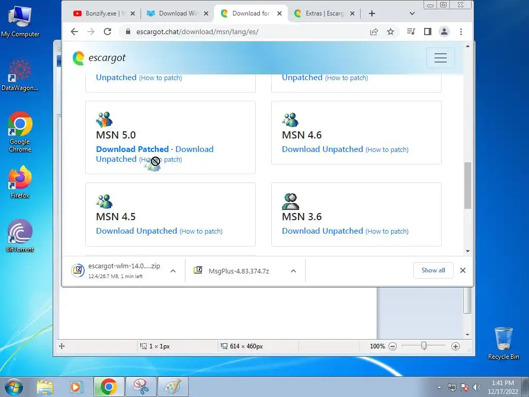This screenshot has height=397, width=529.
Task: Click the volume speaker tray icon
Action: [x=477, y=387]
